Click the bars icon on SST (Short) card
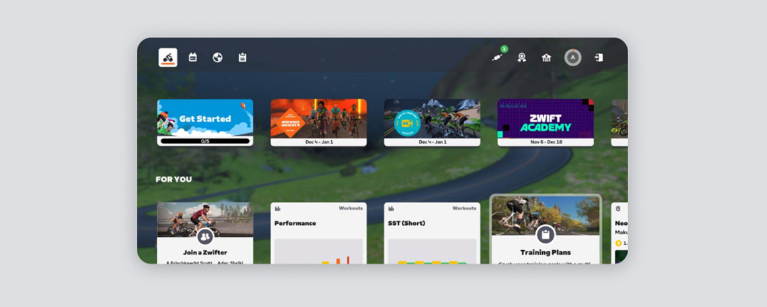The image size is (767, 307). click(x=391, y=208)
